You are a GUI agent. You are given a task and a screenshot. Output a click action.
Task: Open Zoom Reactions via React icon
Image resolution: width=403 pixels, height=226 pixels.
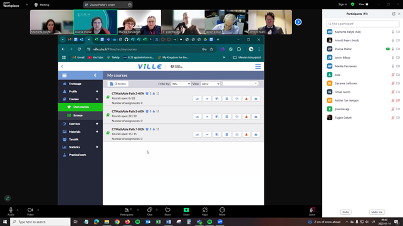(x=167, y=212)
